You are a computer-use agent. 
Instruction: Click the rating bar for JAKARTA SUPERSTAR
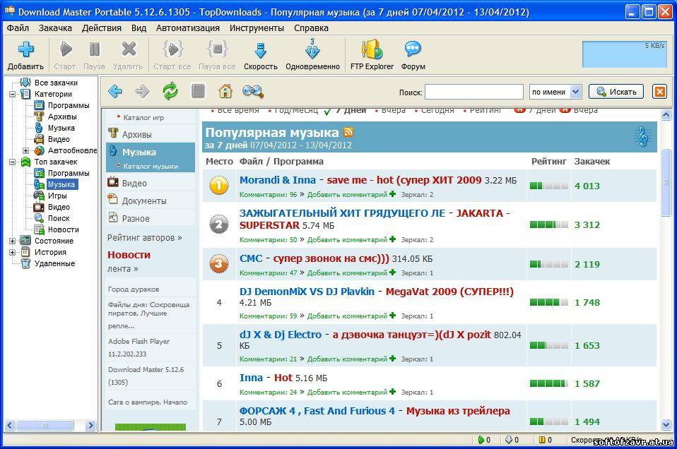point(549,224)
